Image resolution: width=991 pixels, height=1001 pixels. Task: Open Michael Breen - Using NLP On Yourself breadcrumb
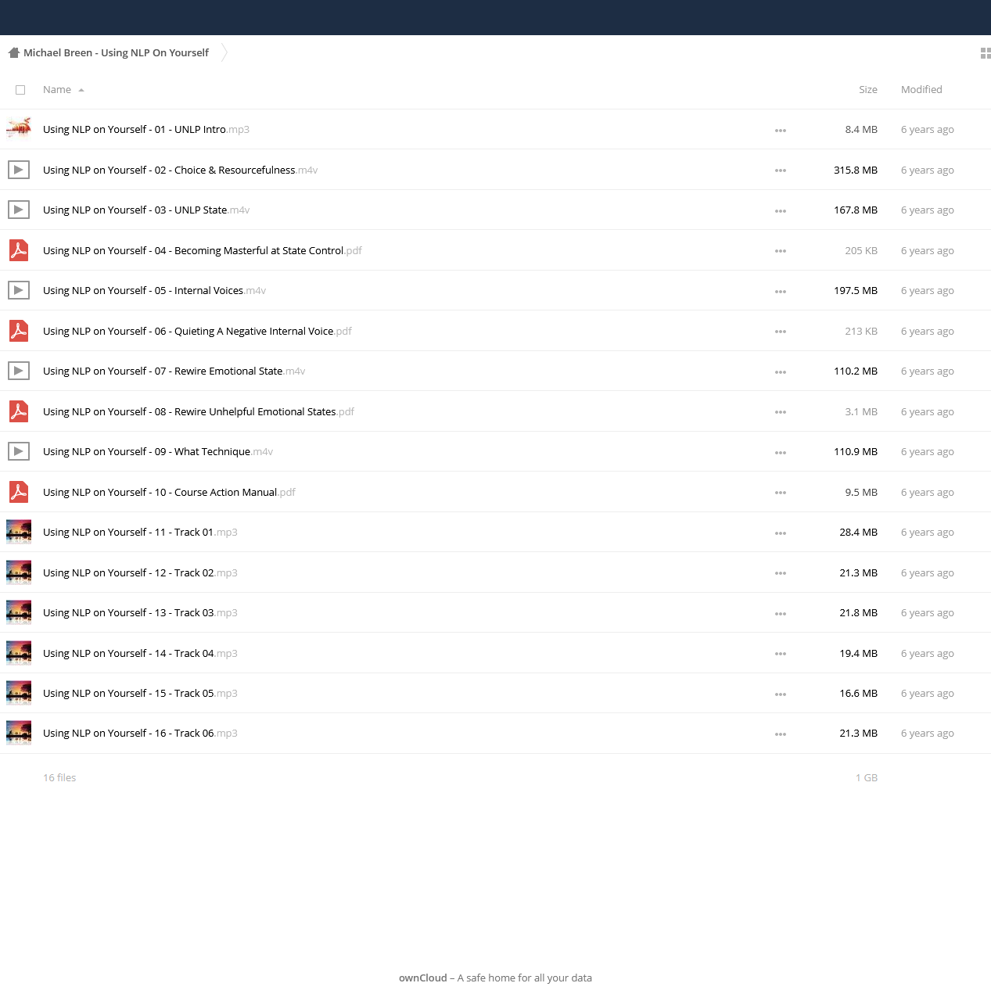click(x=117, y=53)
